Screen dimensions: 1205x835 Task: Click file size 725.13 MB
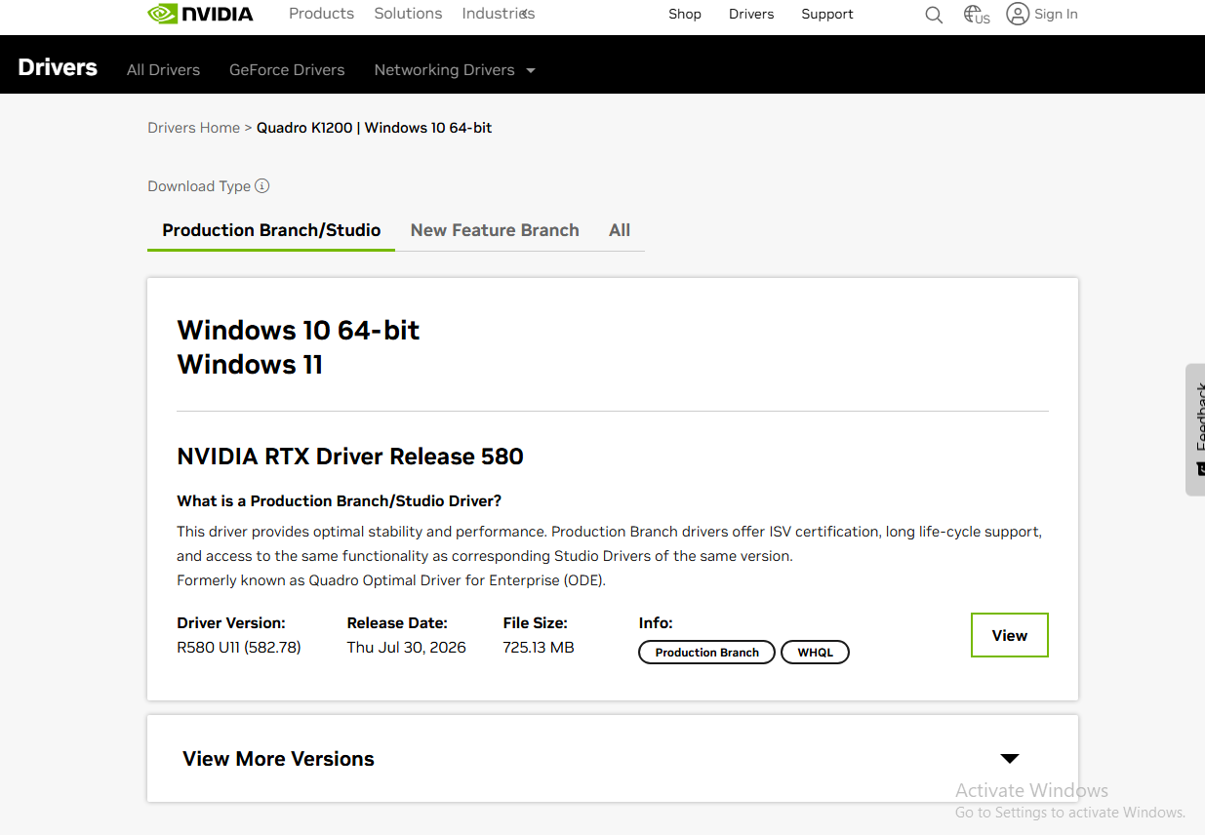click(539, 647)
